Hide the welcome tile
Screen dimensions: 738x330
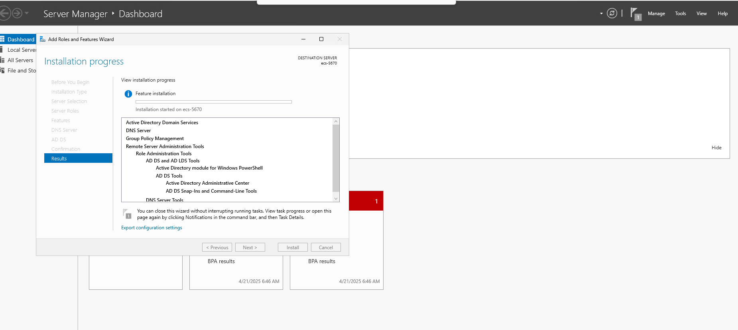[x=716, y=148]
